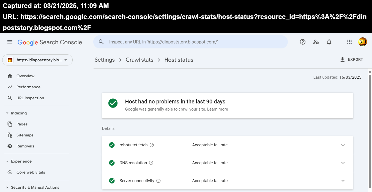The image size is (372, 192).
Task: Open users and permissions settings icon
Action: (316, 42)
